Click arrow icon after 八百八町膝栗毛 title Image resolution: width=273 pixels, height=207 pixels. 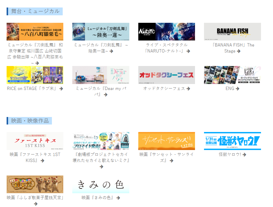(x=37, y=63)
